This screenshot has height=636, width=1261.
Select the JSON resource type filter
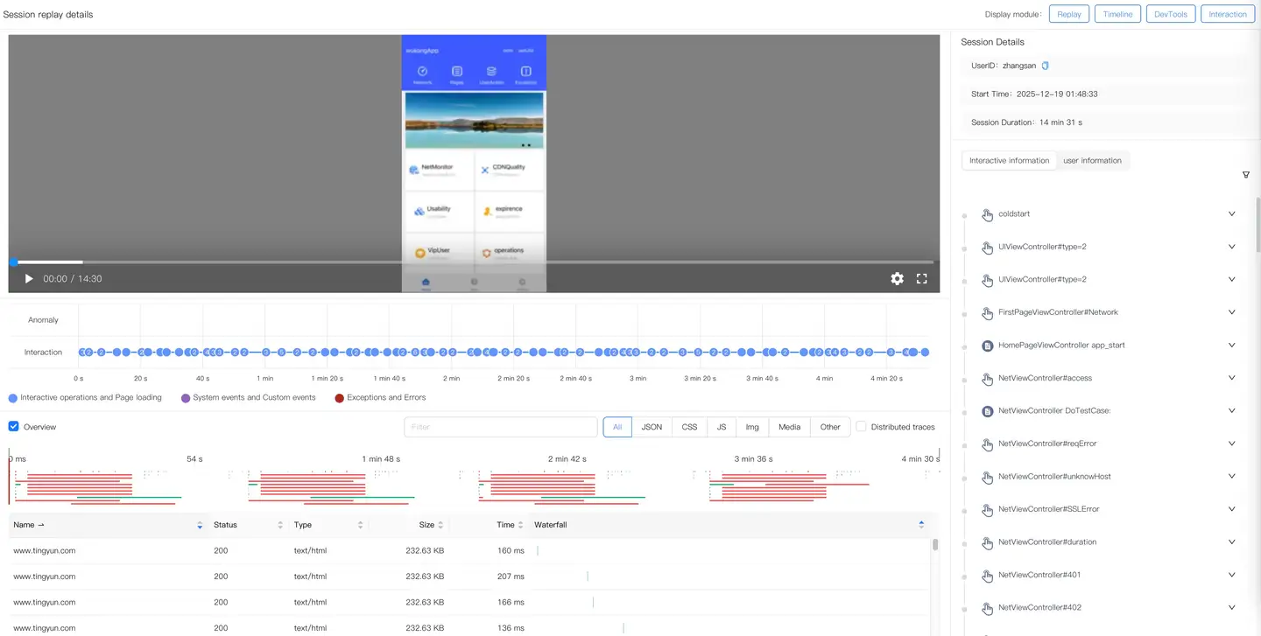pyautogui.click(x=652, y=427)
